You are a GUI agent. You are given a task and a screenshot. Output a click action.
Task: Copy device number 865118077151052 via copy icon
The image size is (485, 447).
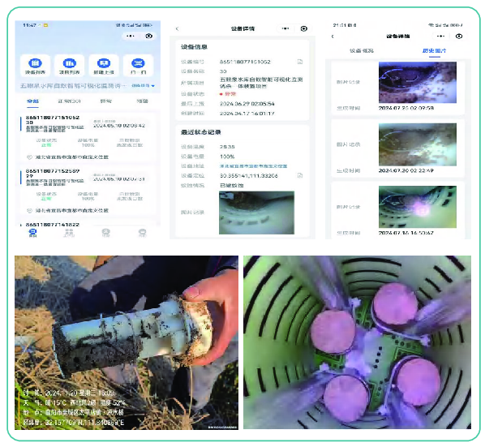pyautogui.click(x=300, y=62)
